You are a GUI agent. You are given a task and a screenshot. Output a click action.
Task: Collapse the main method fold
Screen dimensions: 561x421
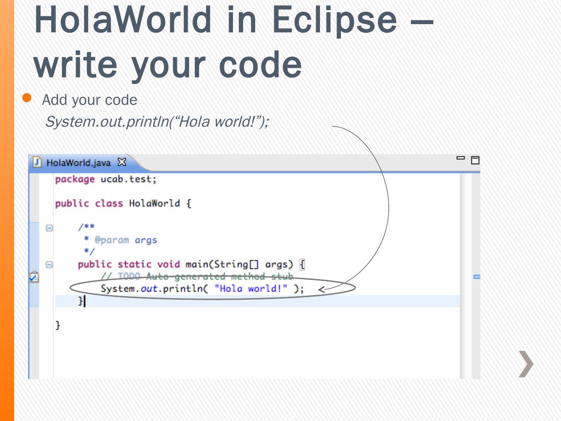[x=49, y=265]
